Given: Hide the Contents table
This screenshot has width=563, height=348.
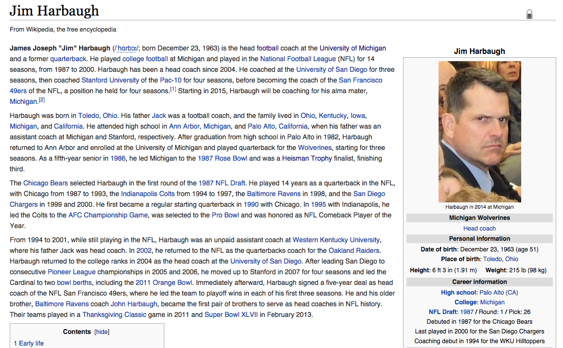Looking at the screenshot, I should tap(102, 332).
